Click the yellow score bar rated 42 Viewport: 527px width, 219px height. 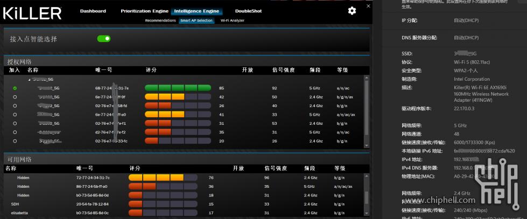tap(178, 97)
